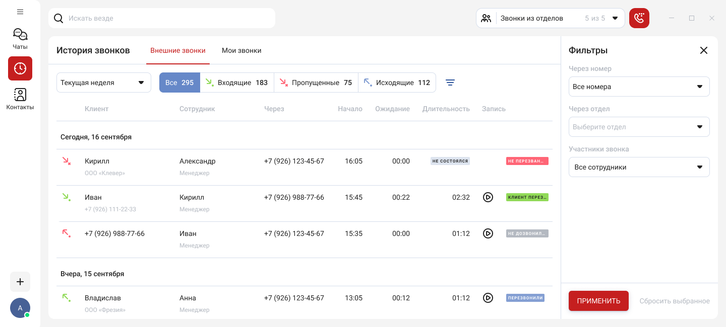Select the Пропущенные 75 filter
This screenshot has width=726, height=327.
click(316, 83)
